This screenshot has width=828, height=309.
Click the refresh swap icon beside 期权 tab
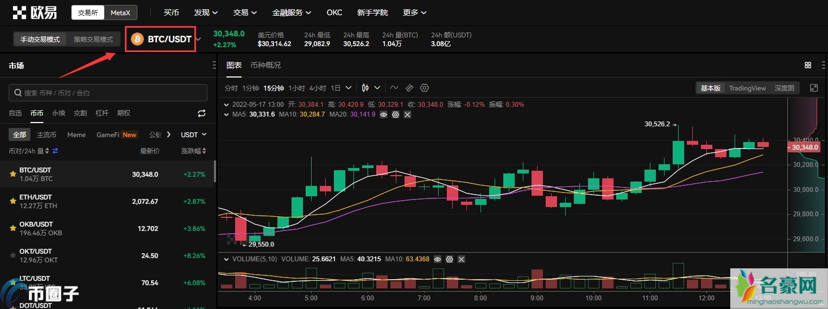pos(201,113)
